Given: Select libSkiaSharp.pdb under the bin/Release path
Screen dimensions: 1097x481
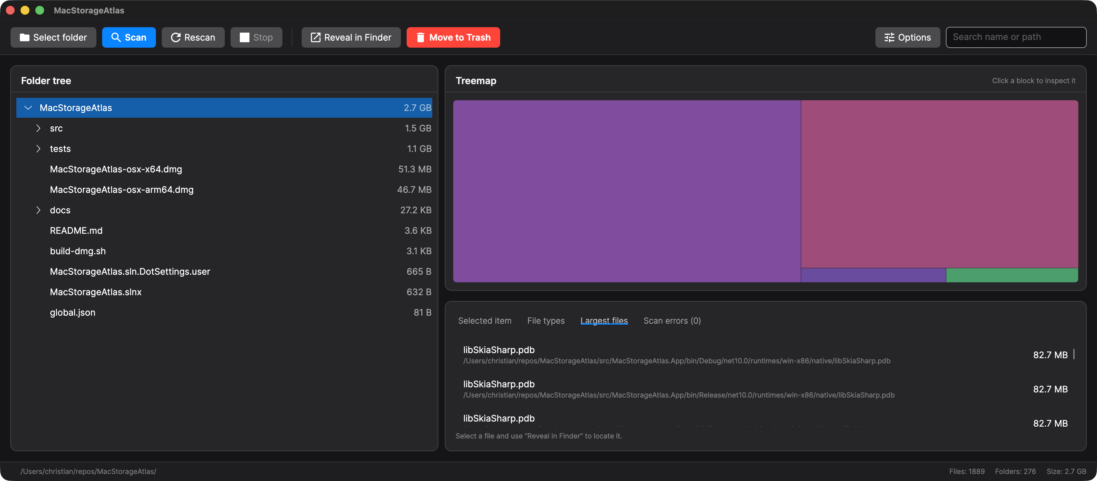Looking at the screenshot, I should [765, 389].
